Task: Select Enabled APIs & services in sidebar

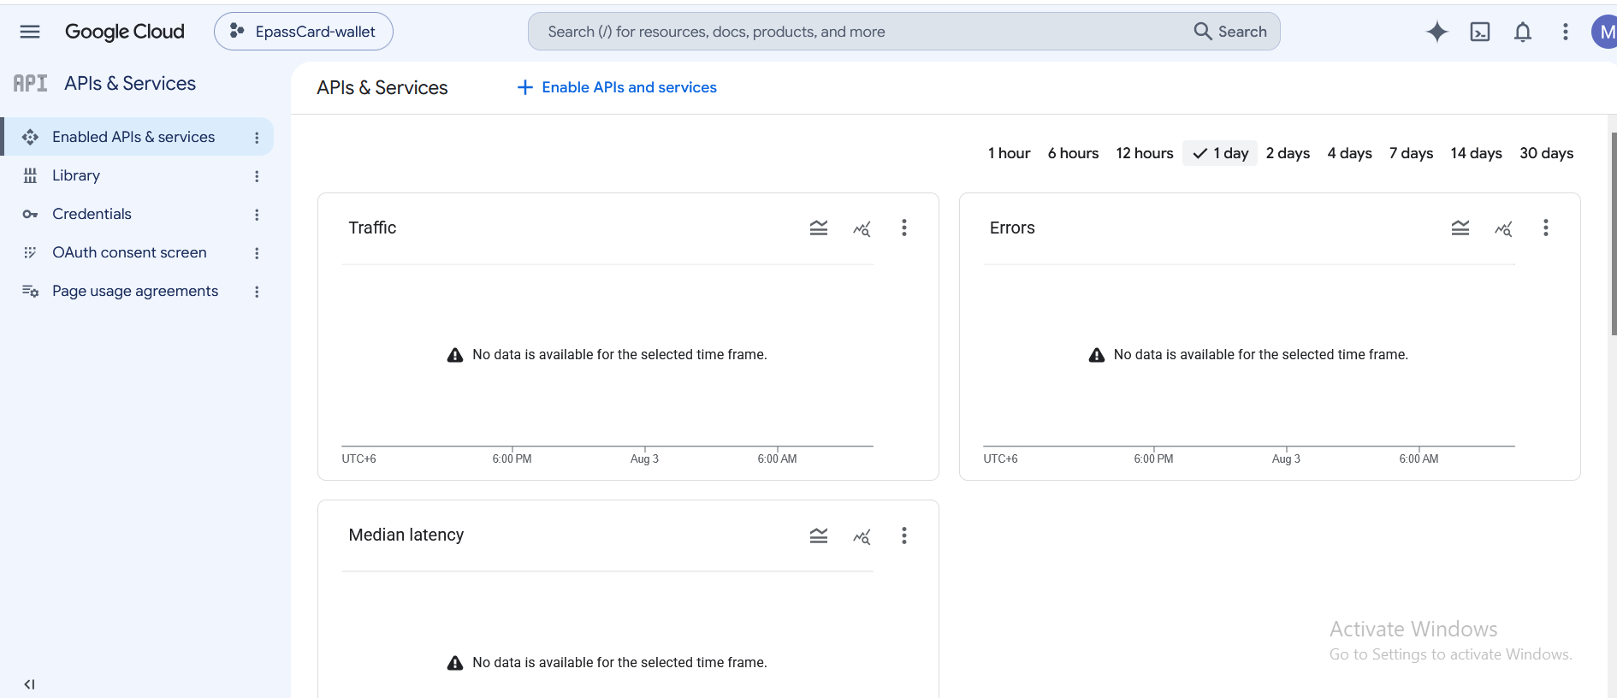Action: click(x=137, y=137)
